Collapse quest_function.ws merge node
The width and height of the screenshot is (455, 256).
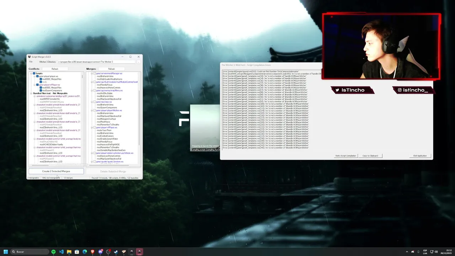click(92, 161)
